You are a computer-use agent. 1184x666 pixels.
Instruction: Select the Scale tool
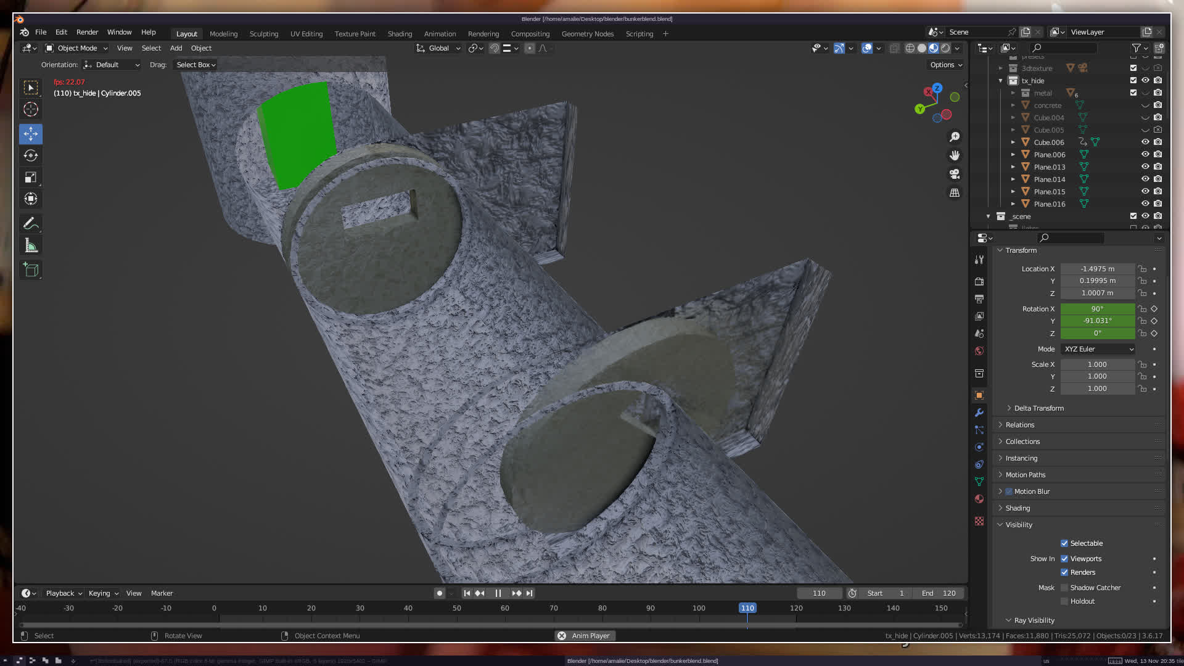coord(31,178)
